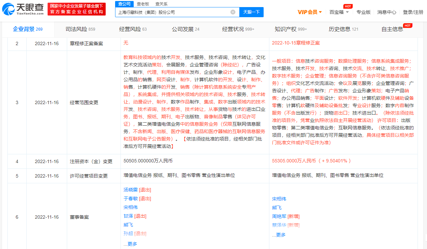Clear the search box with the X icon
427x249 pixels.
point(233,12)
